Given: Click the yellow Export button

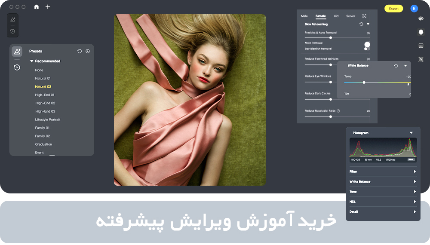Looking at the screenshot, I should 393,9.
